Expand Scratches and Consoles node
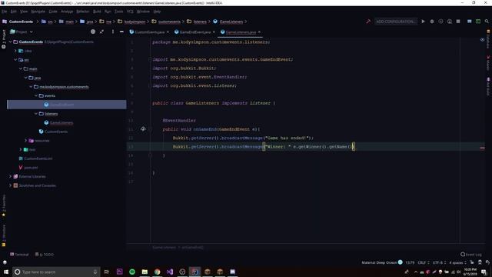The width and height of the screenshot is (492, 277). [x=10, y=185]
